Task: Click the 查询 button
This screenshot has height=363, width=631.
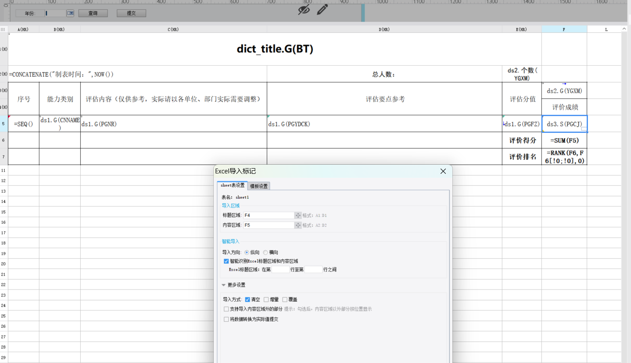Action: (x=93, y=13)
